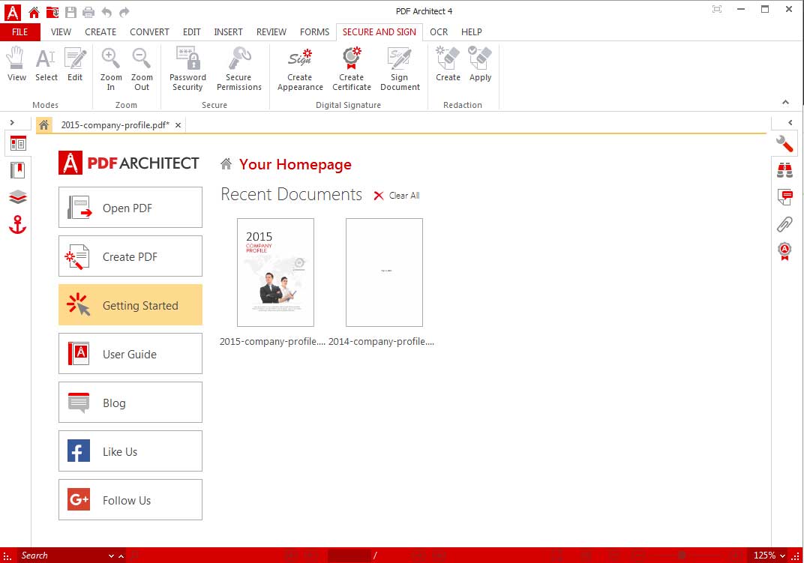Image resolution: width=804 pixels, height=563 pixels.
Task: Expand the left side panel arrow
Action: 12,122
